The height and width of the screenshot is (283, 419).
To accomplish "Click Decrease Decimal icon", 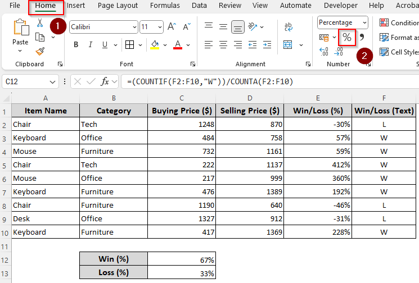I will point(339,51).
